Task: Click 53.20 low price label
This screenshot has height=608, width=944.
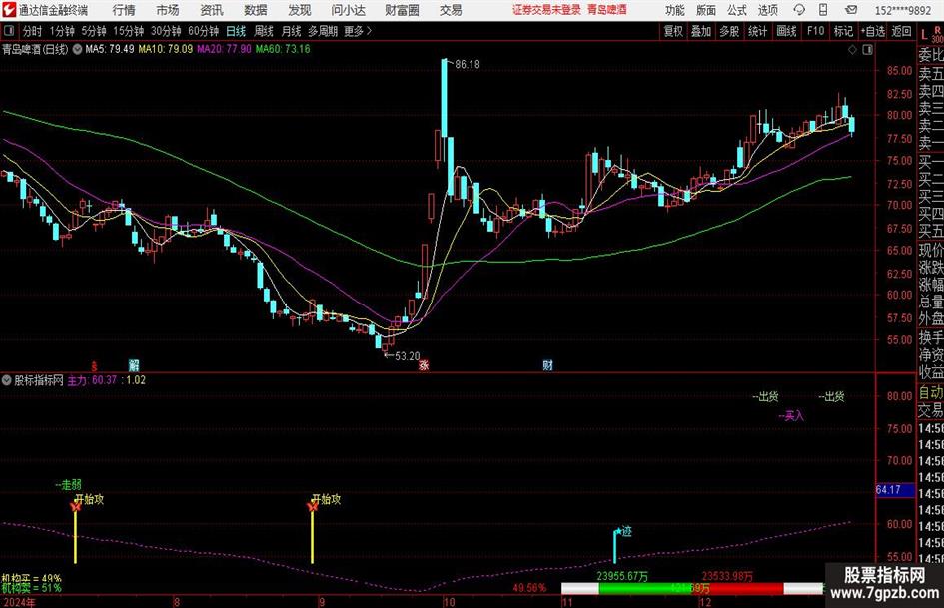Action: click(x=407, y=356)
